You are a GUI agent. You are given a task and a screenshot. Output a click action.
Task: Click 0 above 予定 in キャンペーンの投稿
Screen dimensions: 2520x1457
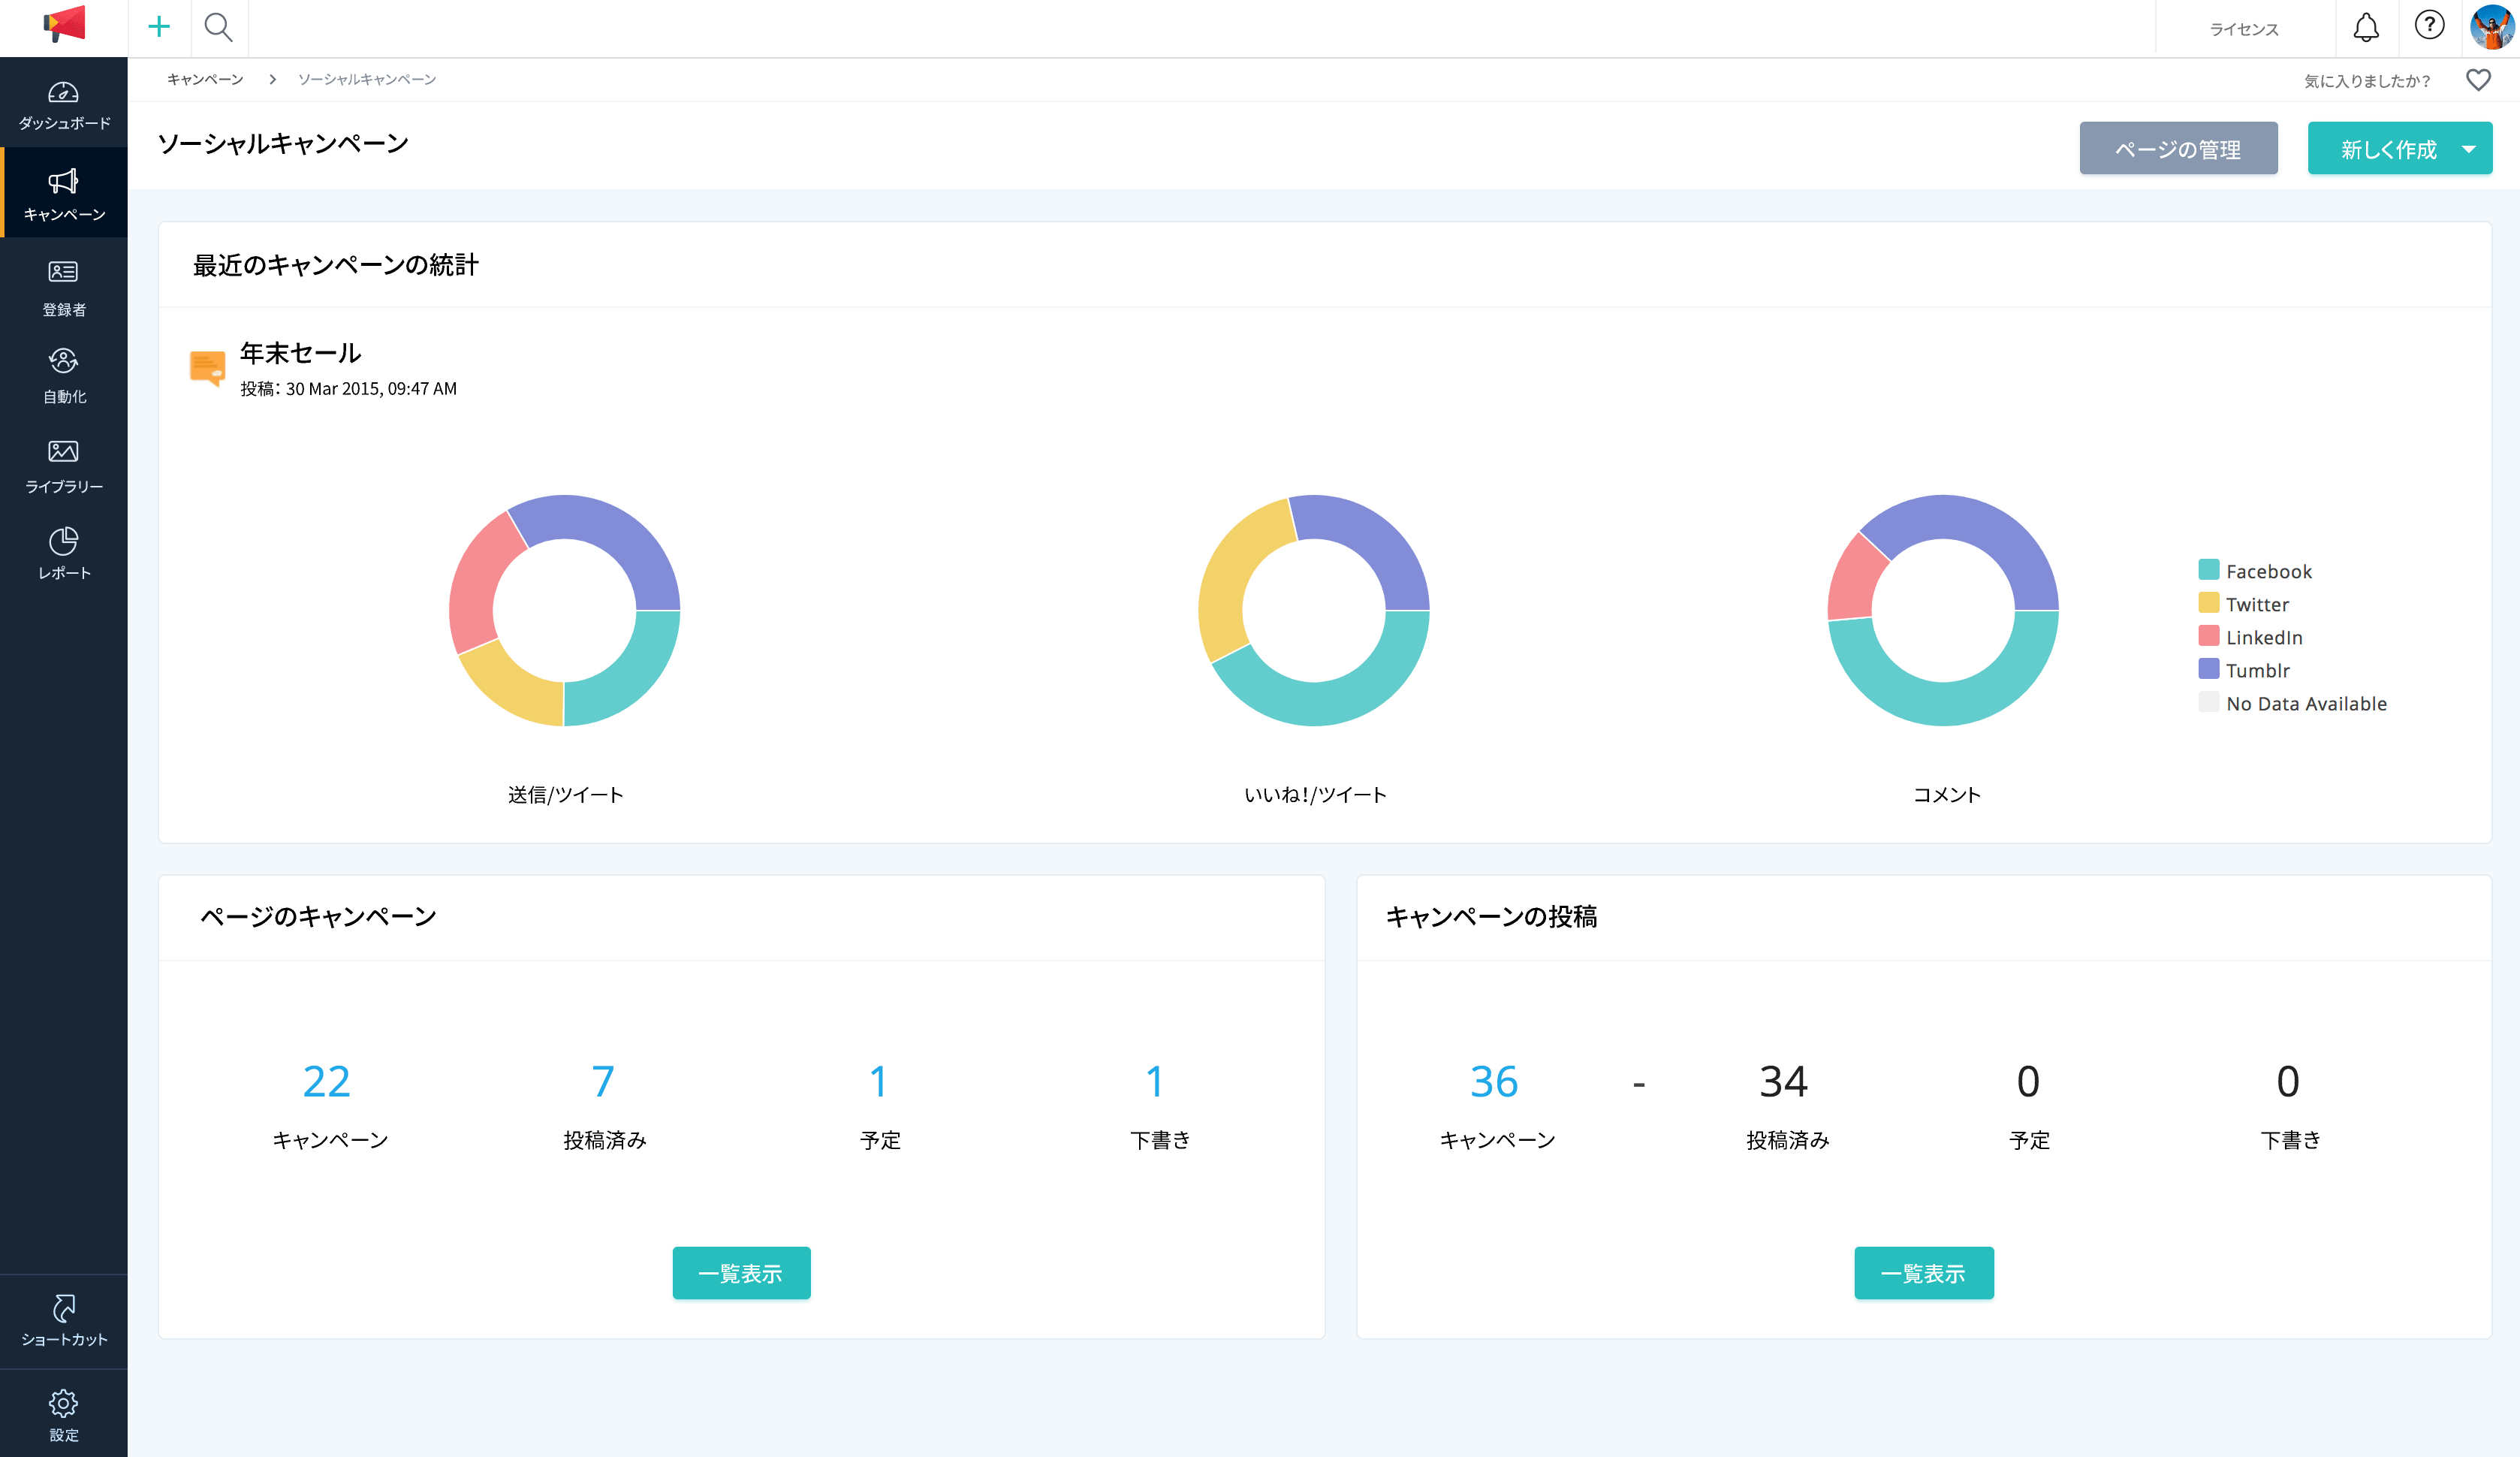[2028, 1081]
